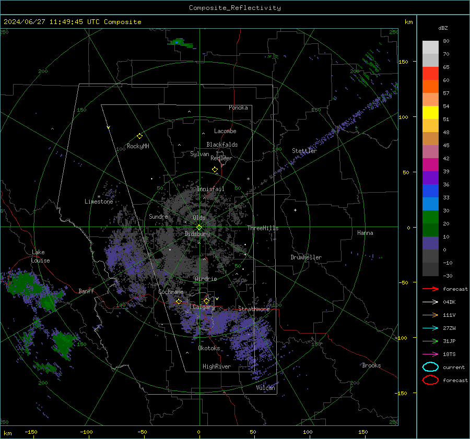Click the green 20 dBZ color swatch

(x=430, y=217)
